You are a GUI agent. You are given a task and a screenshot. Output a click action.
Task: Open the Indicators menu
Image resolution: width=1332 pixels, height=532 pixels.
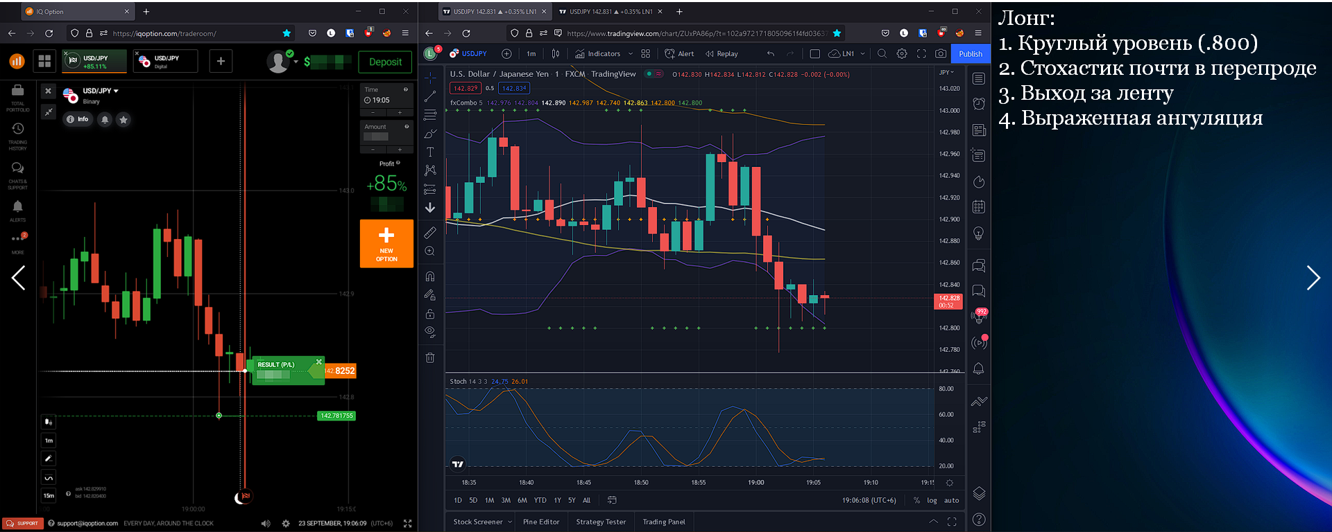tap(598, 53)
